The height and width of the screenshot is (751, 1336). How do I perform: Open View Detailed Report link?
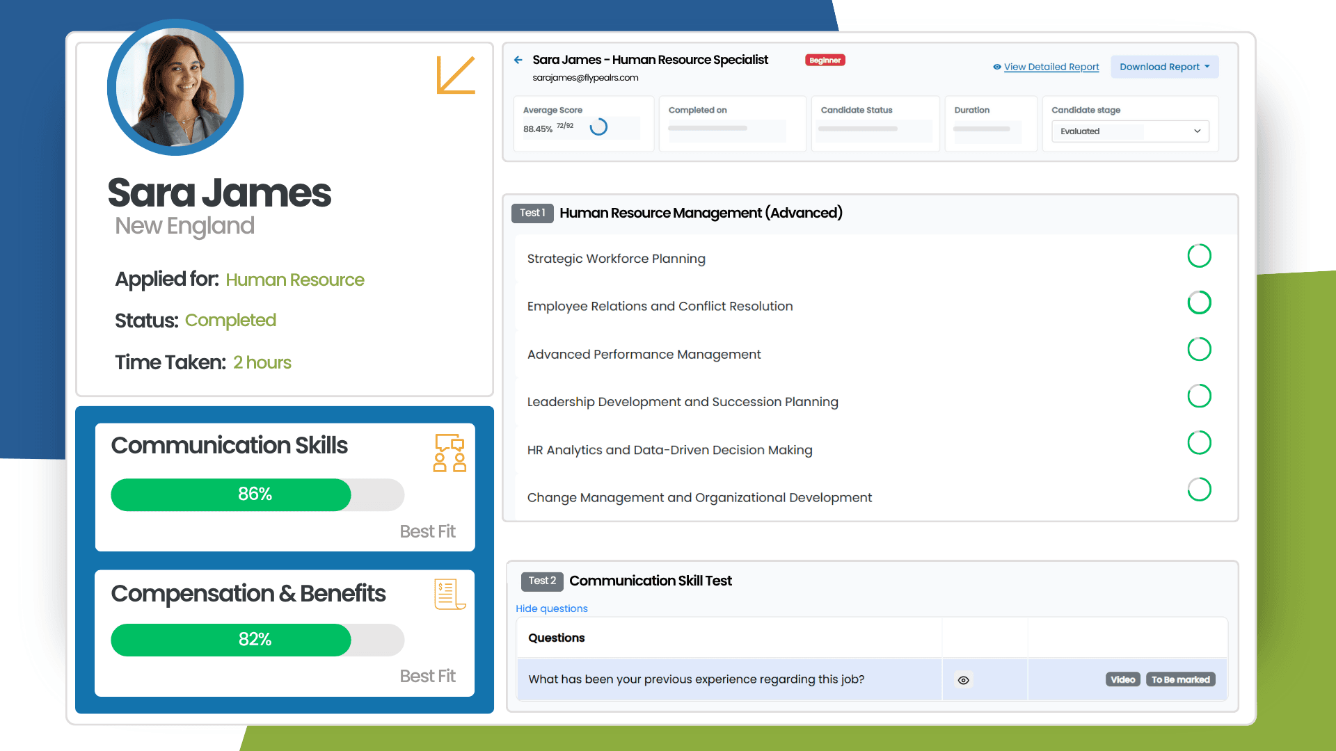1051,67
